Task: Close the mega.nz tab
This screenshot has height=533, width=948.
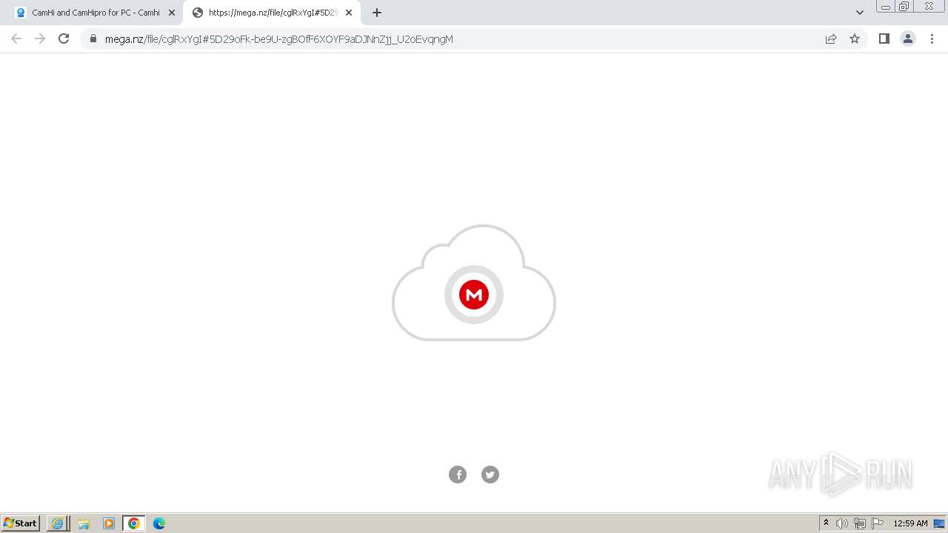Action: click(349, 13)
